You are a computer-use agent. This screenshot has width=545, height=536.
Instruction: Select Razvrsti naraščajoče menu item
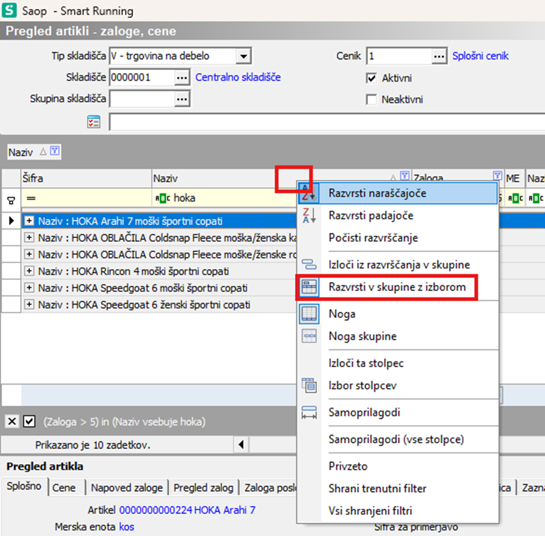[398, 193]
